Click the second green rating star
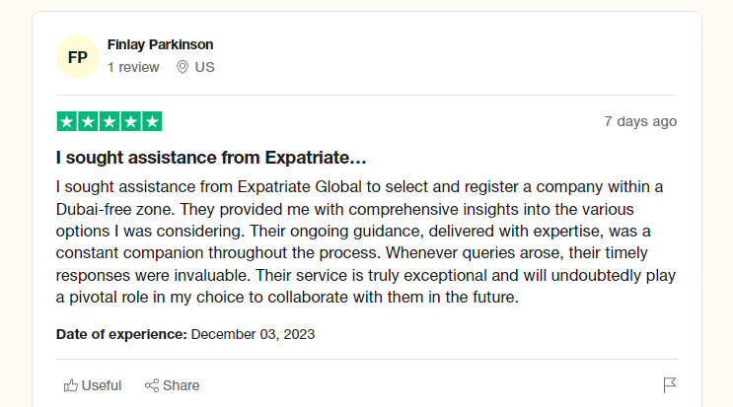This screenshot has width=733, height=407. [x=88, y=121]
